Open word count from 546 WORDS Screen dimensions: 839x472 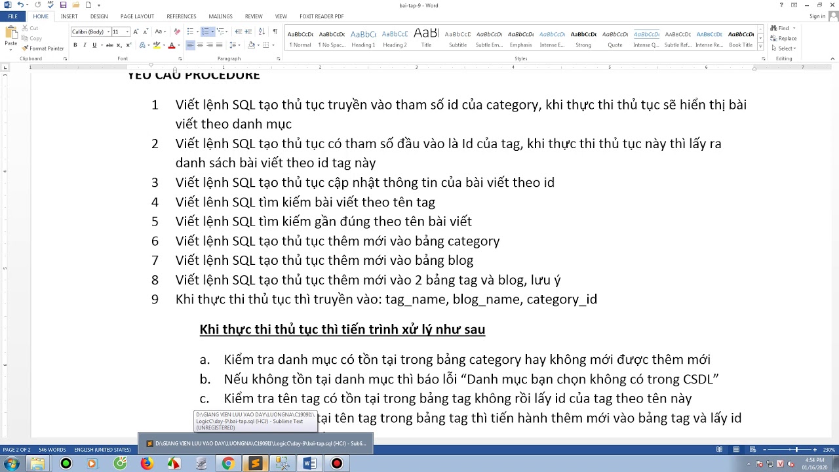[52, 450]
